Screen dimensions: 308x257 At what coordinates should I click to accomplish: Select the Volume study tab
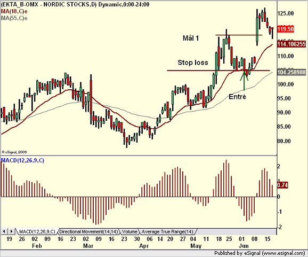tap(129, 231)
